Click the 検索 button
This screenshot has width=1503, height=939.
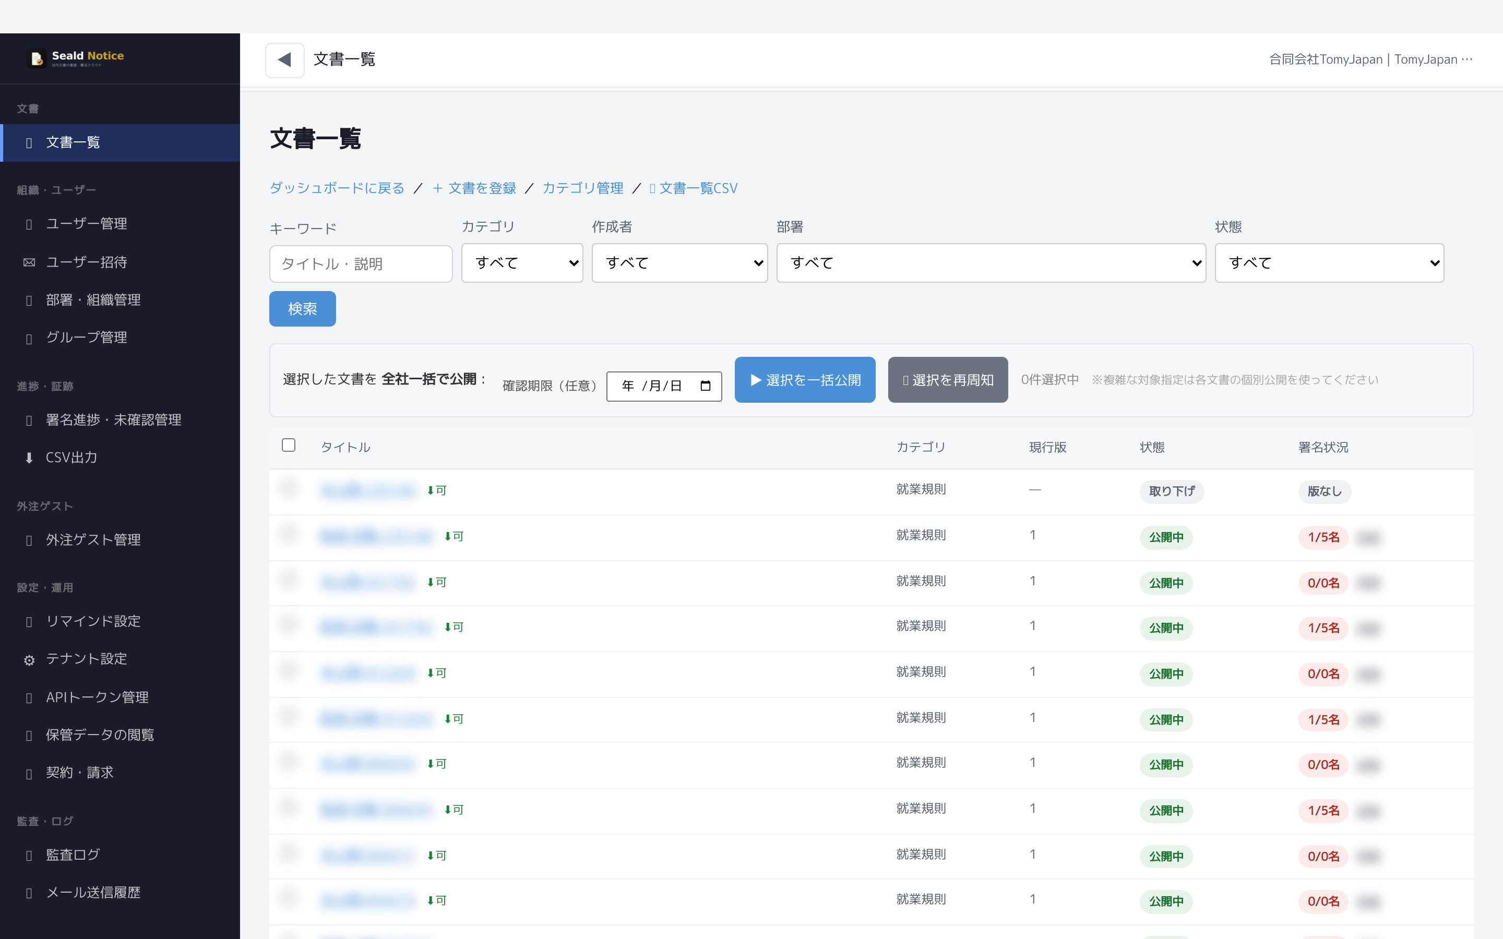[x=303, y=309]
